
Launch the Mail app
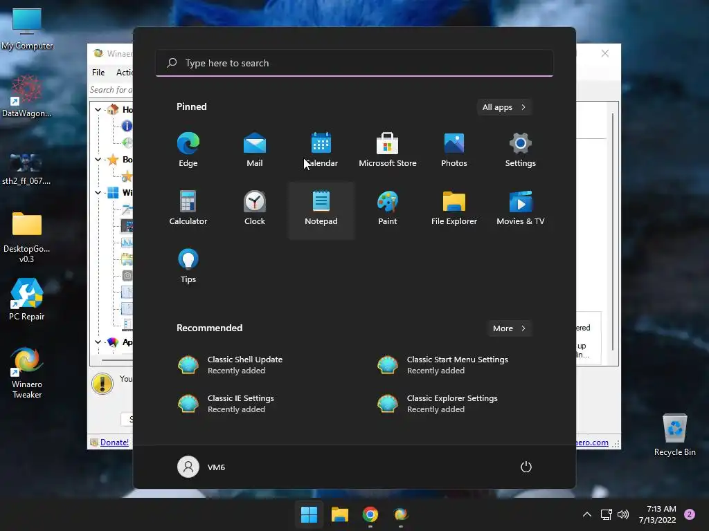(255, 150)
